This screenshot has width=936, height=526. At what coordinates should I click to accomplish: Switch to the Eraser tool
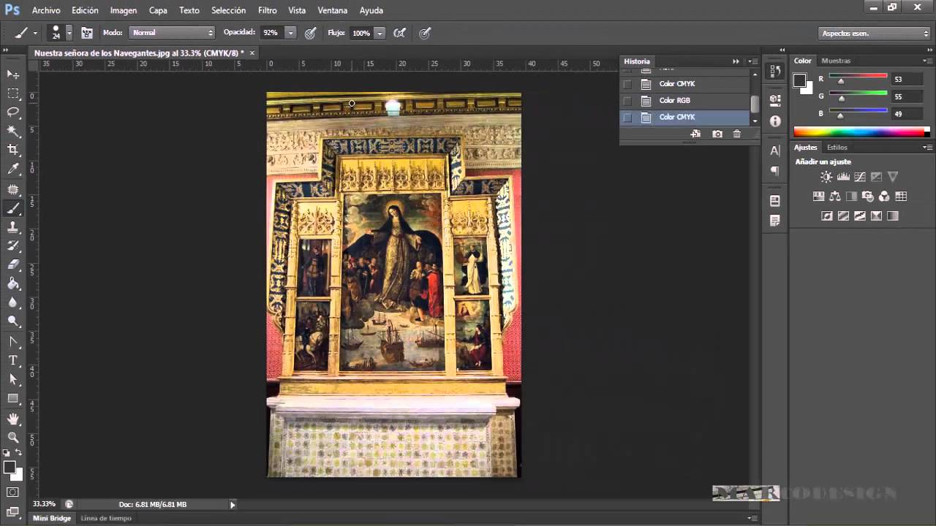tap(13, 265)
